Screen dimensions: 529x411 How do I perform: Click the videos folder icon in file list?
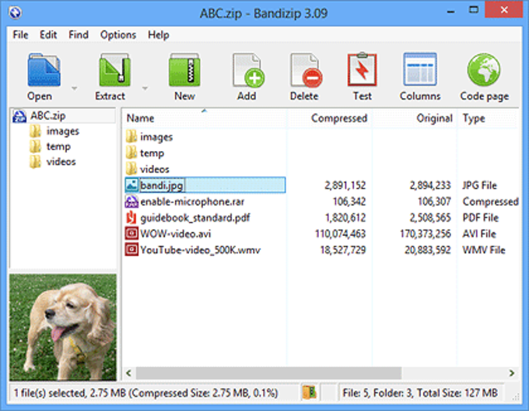click(x=131, y=169)
